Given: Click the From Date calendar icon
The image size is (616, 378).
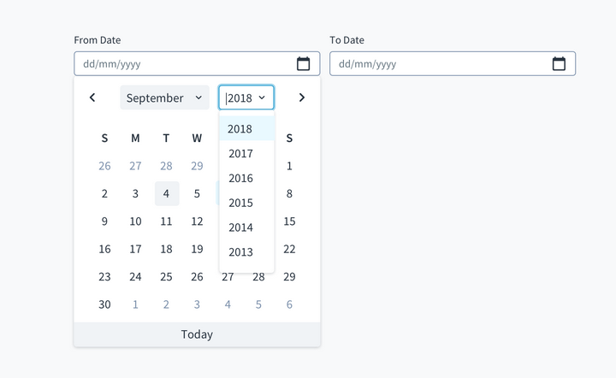Looking at the screenshot, I should 303,64.
